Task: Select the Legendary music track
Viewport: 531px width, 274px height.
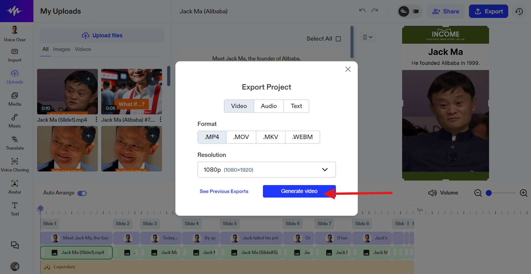Action: 227,267
